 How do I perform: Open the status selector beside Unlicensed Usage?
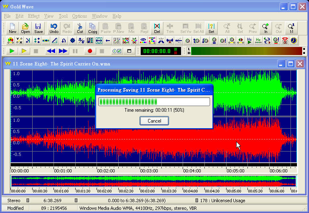pyautogui.click(x=196, y=200)
